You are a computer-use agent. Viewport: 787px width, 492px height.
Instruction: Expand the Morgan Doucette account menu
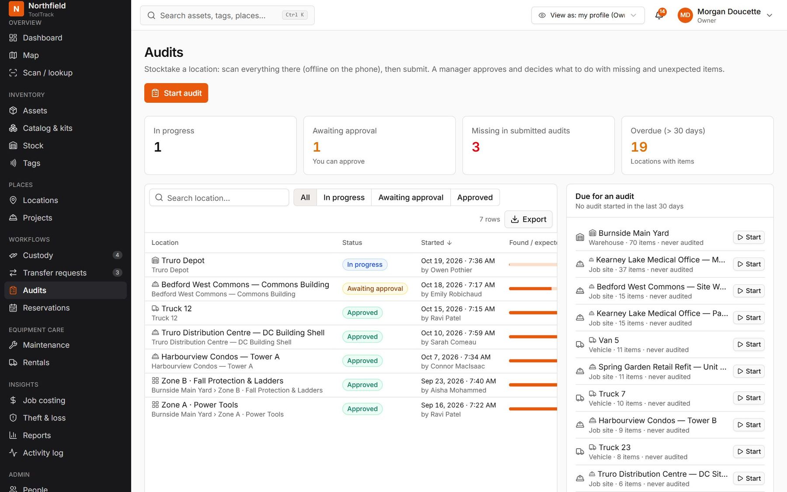[725, 15]
